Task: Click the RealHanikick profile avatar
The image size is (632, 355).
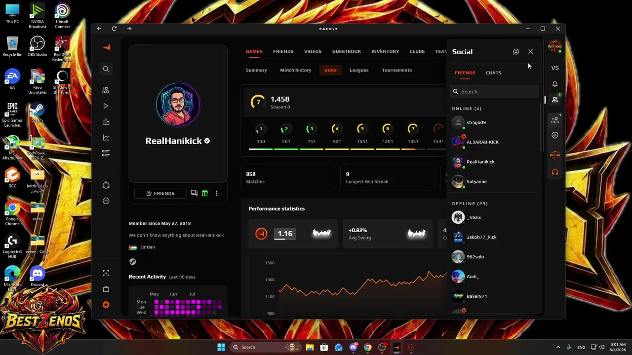Action: [178, 105]
